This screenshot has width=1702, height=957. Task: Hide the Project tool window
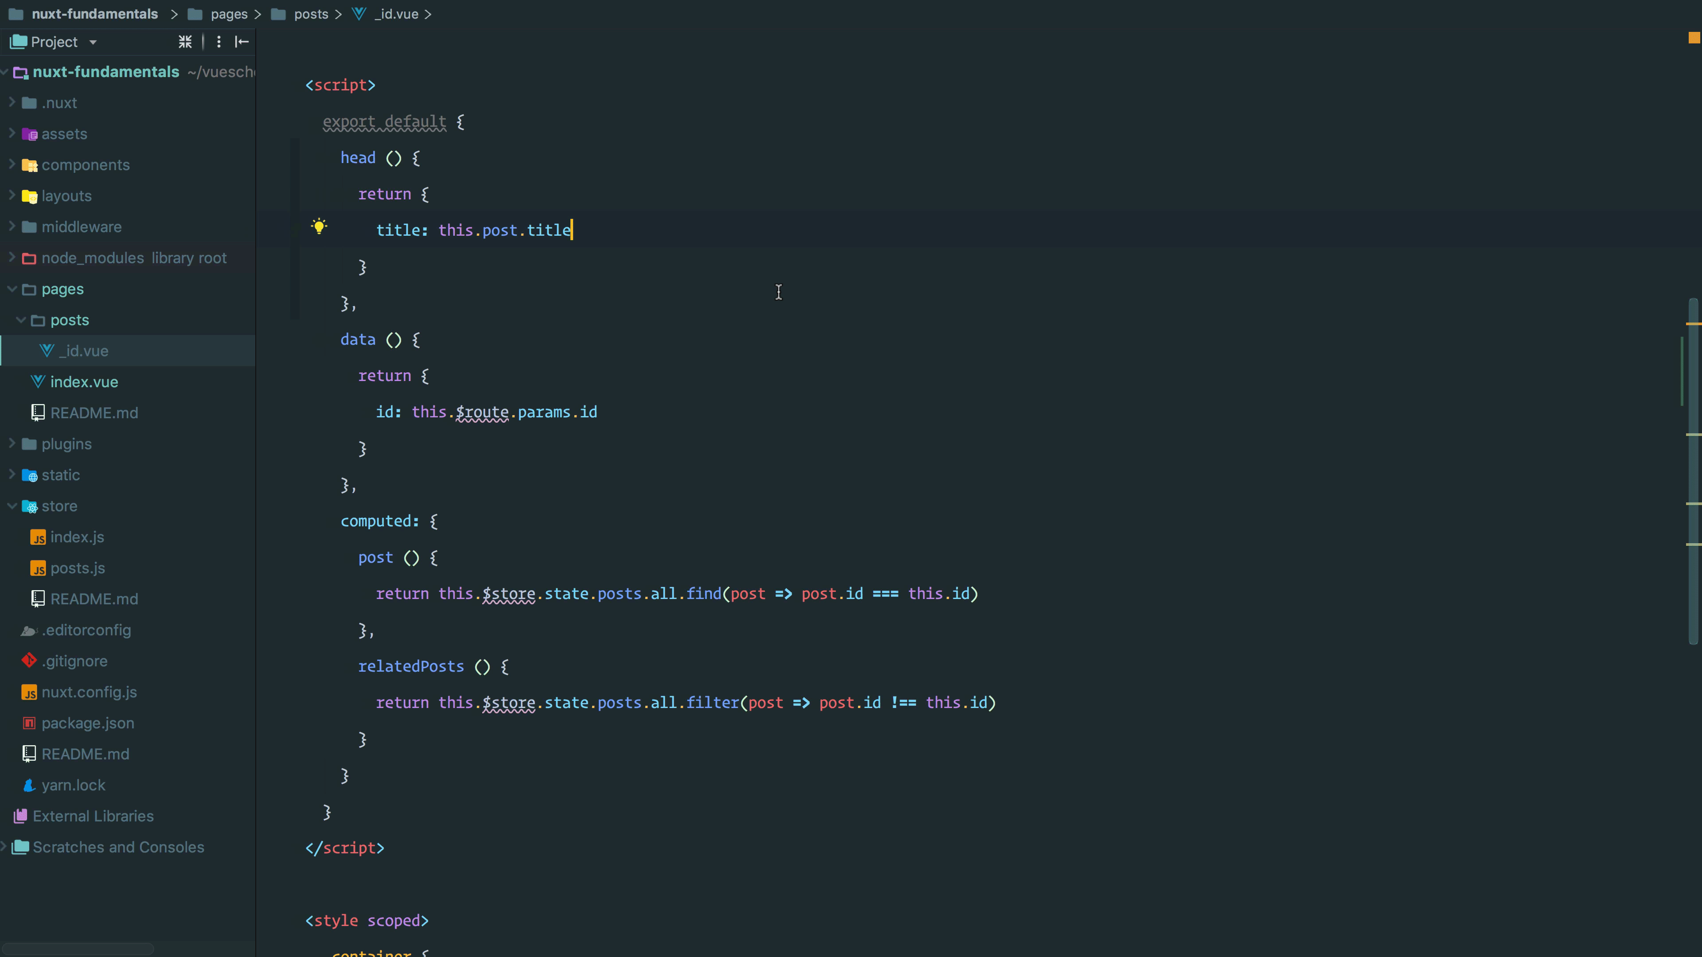[242, 42]
